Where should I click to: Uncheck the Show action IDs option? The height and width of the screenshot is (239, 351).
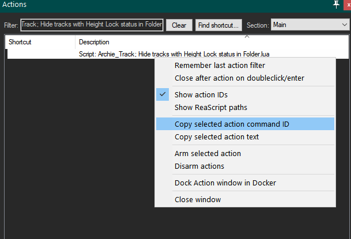pos(201,94)
